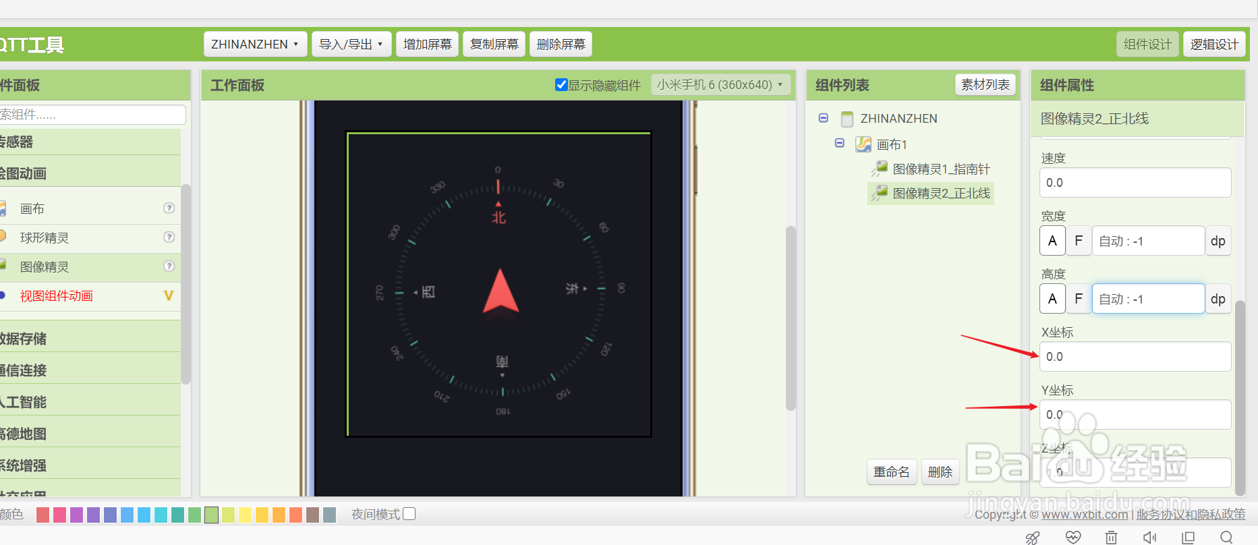
Task: Open help icon for 画布 component
Action: pyautogui.click(x=169, y=208)
